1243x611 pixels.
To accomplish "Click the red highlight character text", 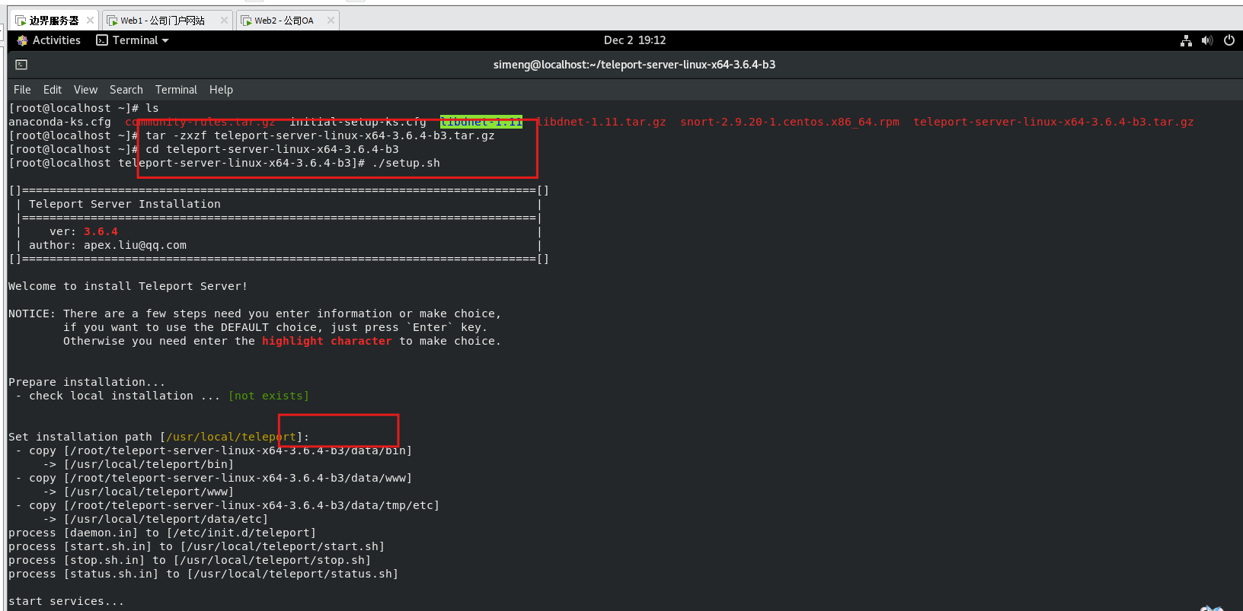I will [x=327, y=341].
